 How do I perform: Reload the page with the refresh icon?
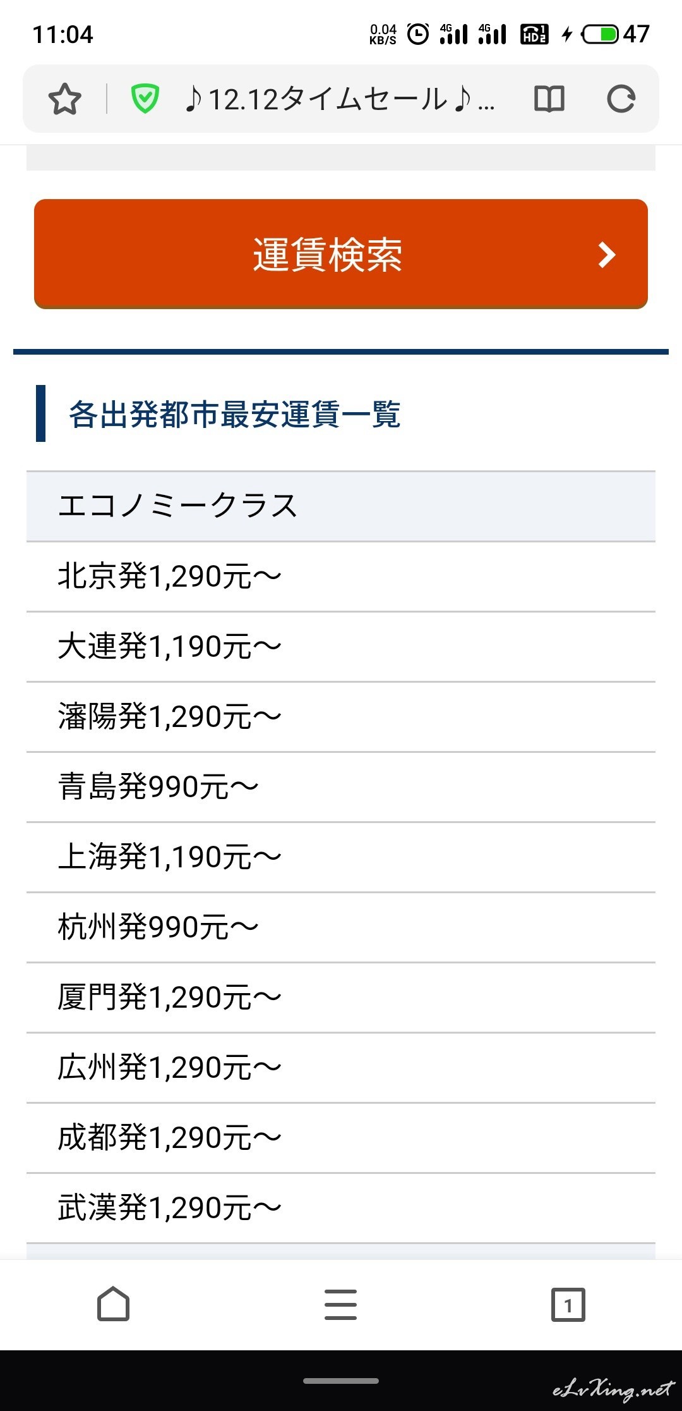pos(621,99)
